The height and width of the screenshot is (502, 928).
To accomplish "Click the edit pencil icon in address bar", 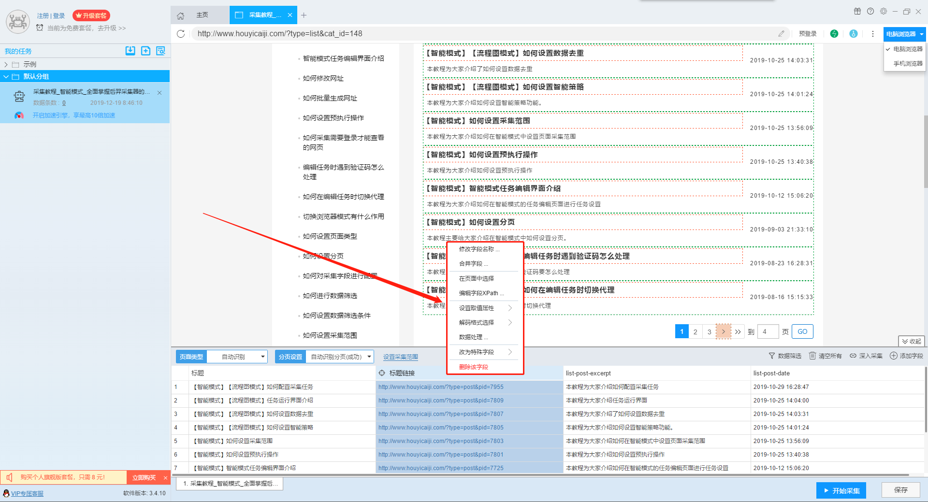I will click(781, 34).
